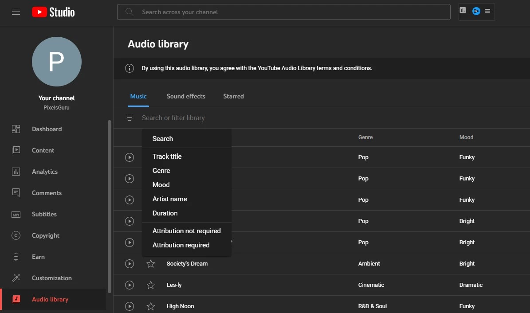Open Copyright section in sidebar
Viewport: 530px width, 313px height.
[x=45, y=235]
